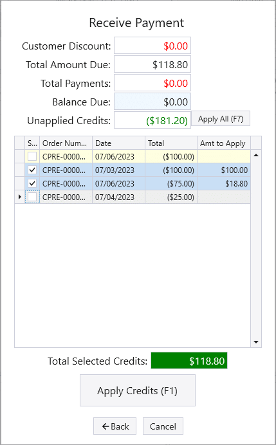Click the Back arrow button

[115, 426]
